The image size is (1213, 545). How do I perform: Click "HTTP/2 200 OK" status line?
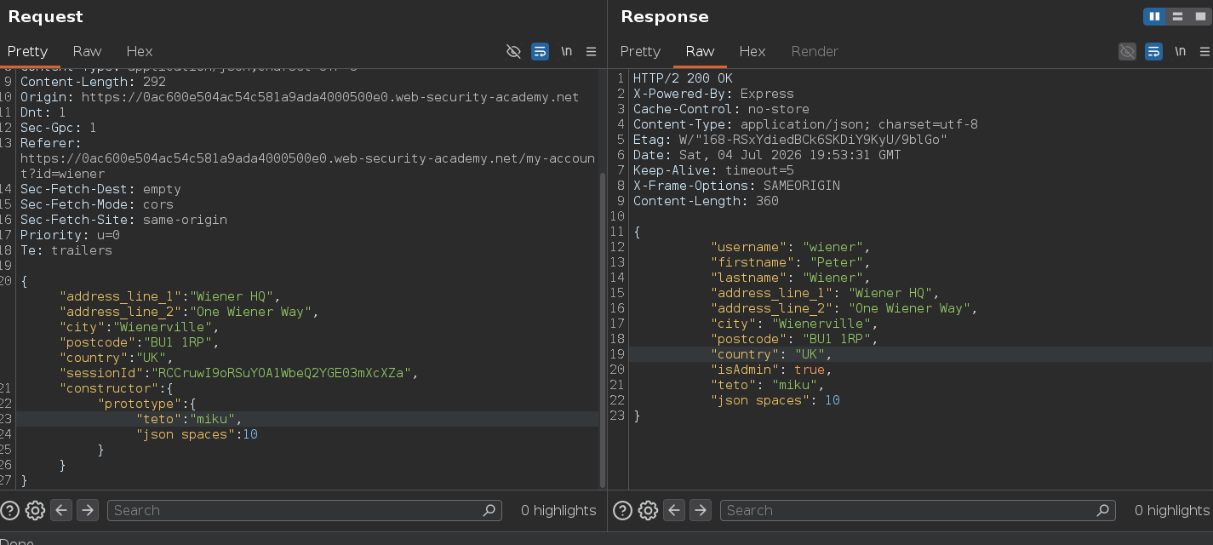tap(683, 78)
